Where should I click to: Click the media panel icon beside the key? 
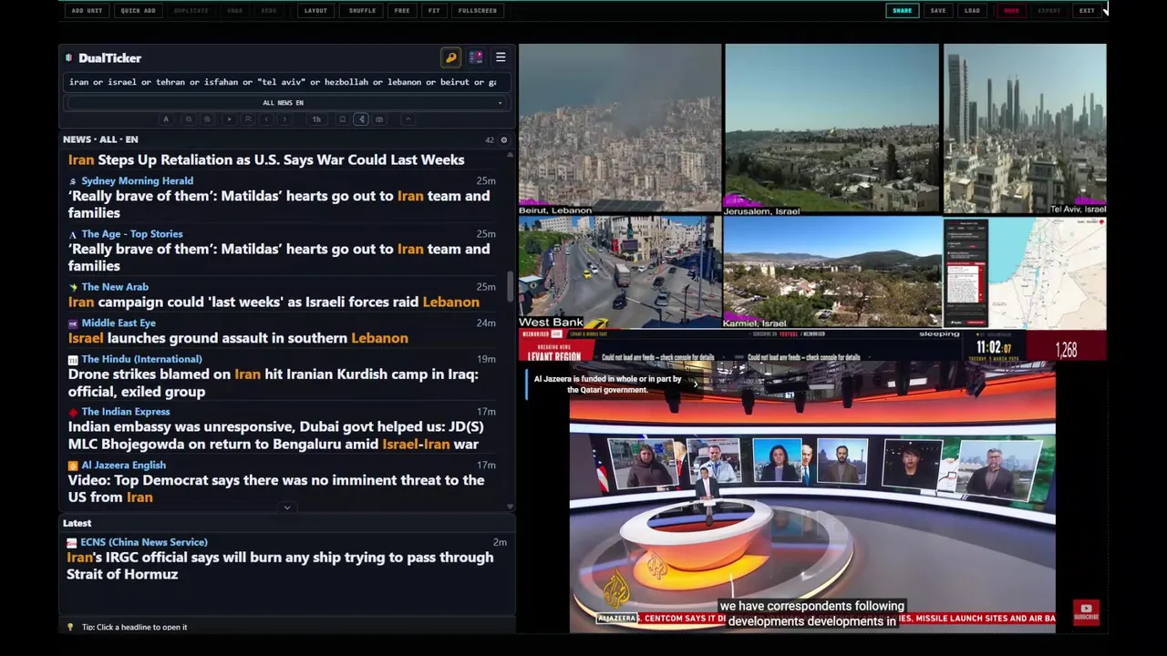[x=476, y=57]
